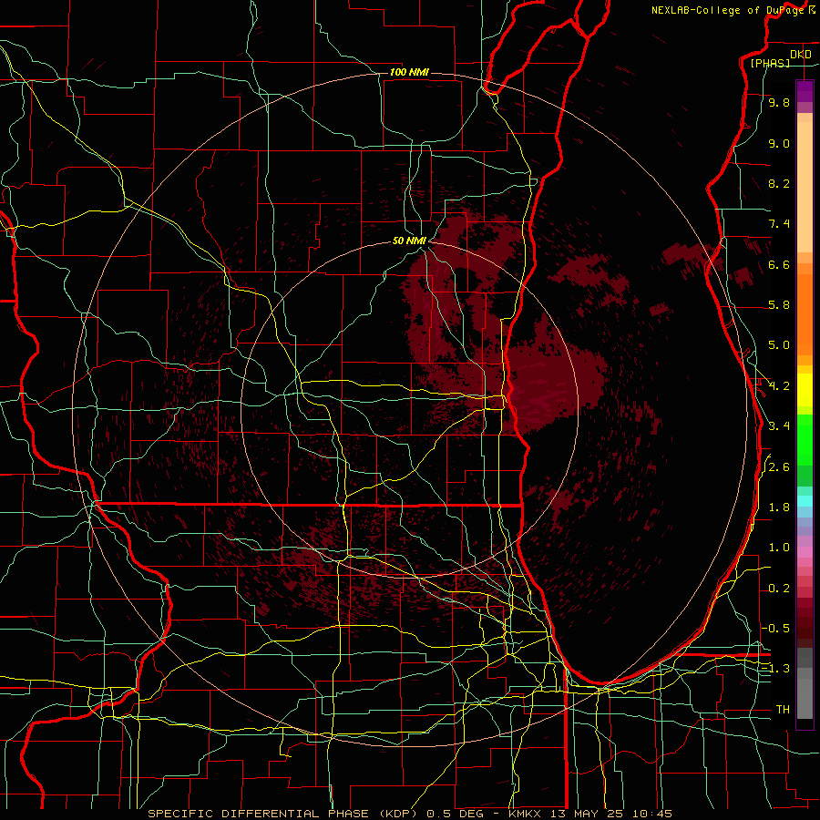Pick the yellow band on the color bar
The image size is (820, 820).
tap(805, 390)
